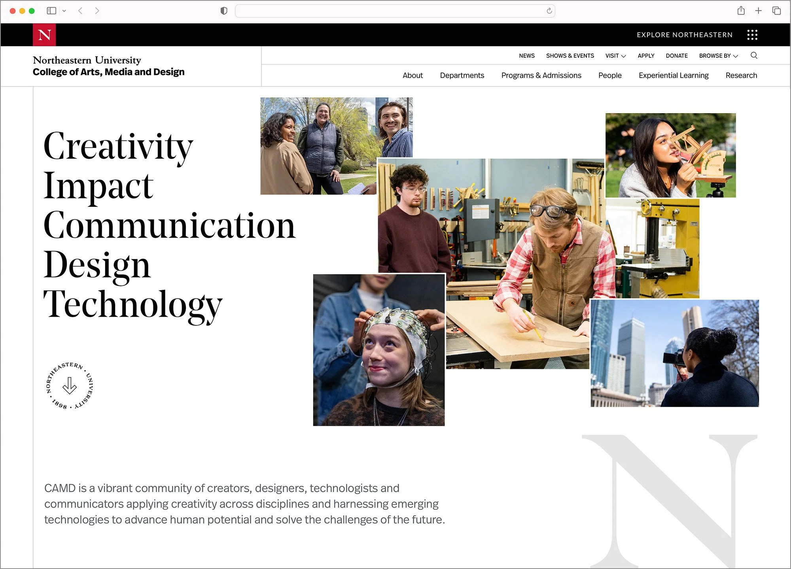Click the Apply link

pyautogui.click(x=646, y=56)
